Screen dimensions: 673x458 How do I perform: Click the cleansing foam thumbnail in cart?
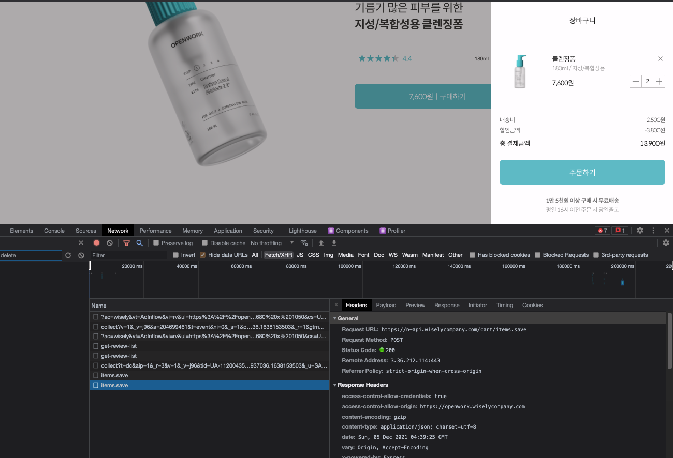click(520, 72)
